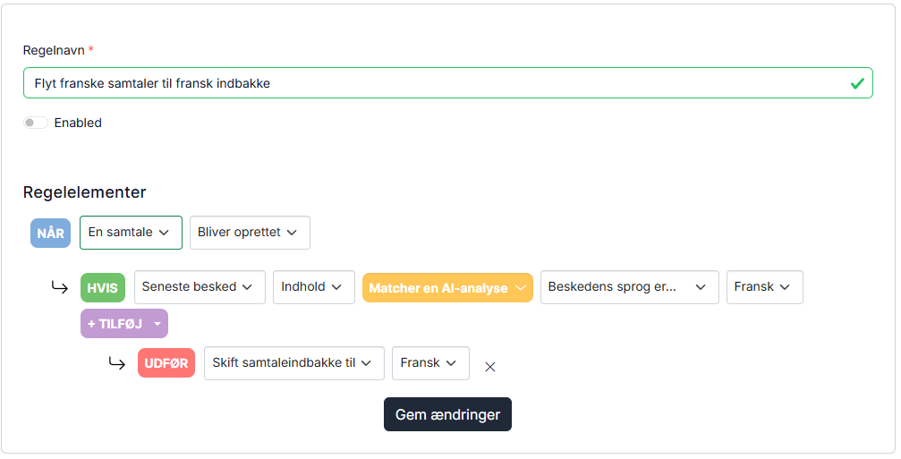Open the Fransk language dropdown in HVIS row
Screen dimensions: 901x459
(765, 287)
